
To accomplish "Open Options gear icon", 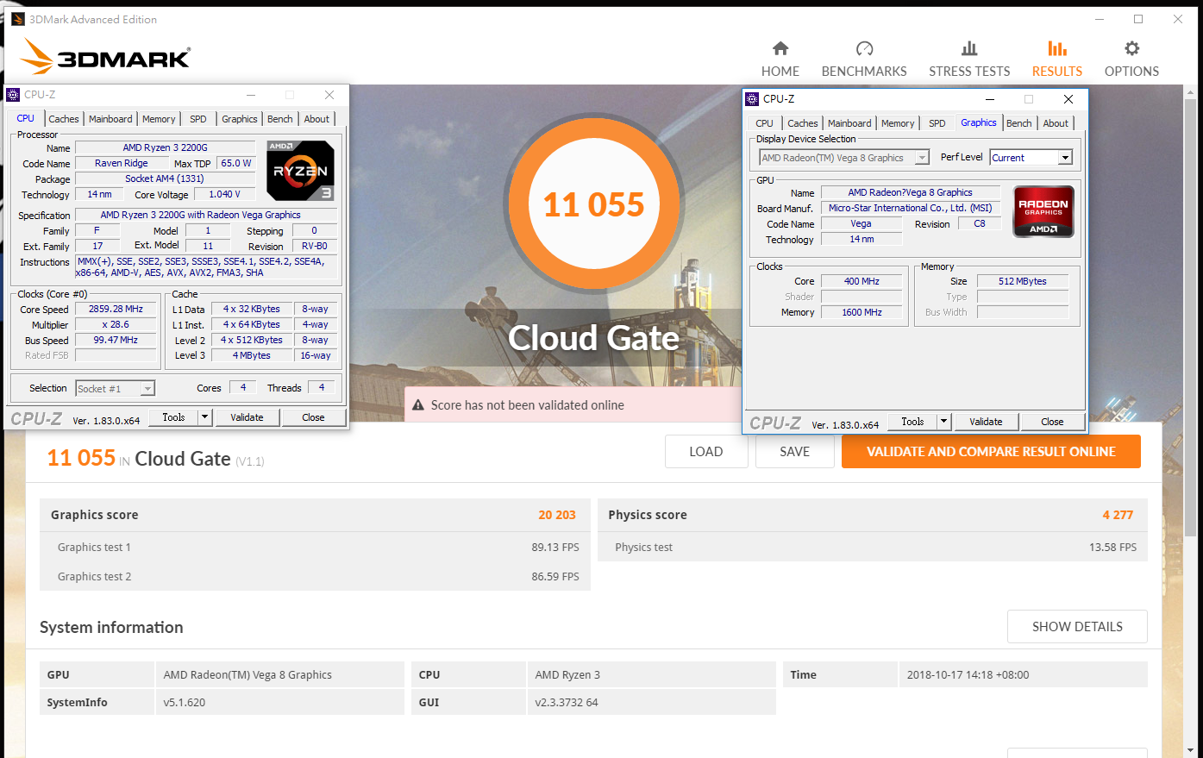I will coord(1131,48).
